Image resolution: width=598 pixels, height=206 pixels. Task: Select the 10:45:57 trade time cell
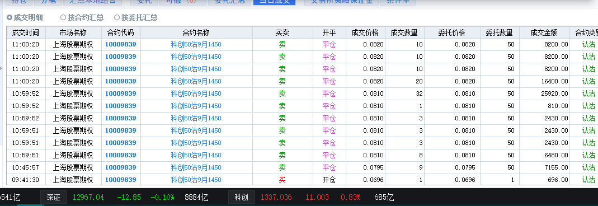[26, 167]
